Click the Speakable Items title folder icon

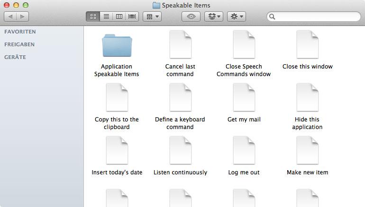click(x=156, y=5)
